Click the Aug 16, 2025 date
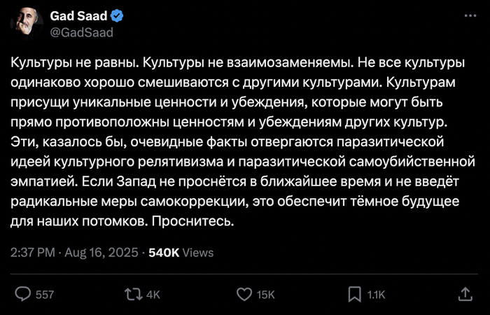The width and height of the screenshot is (490, 315). [97, 252]
